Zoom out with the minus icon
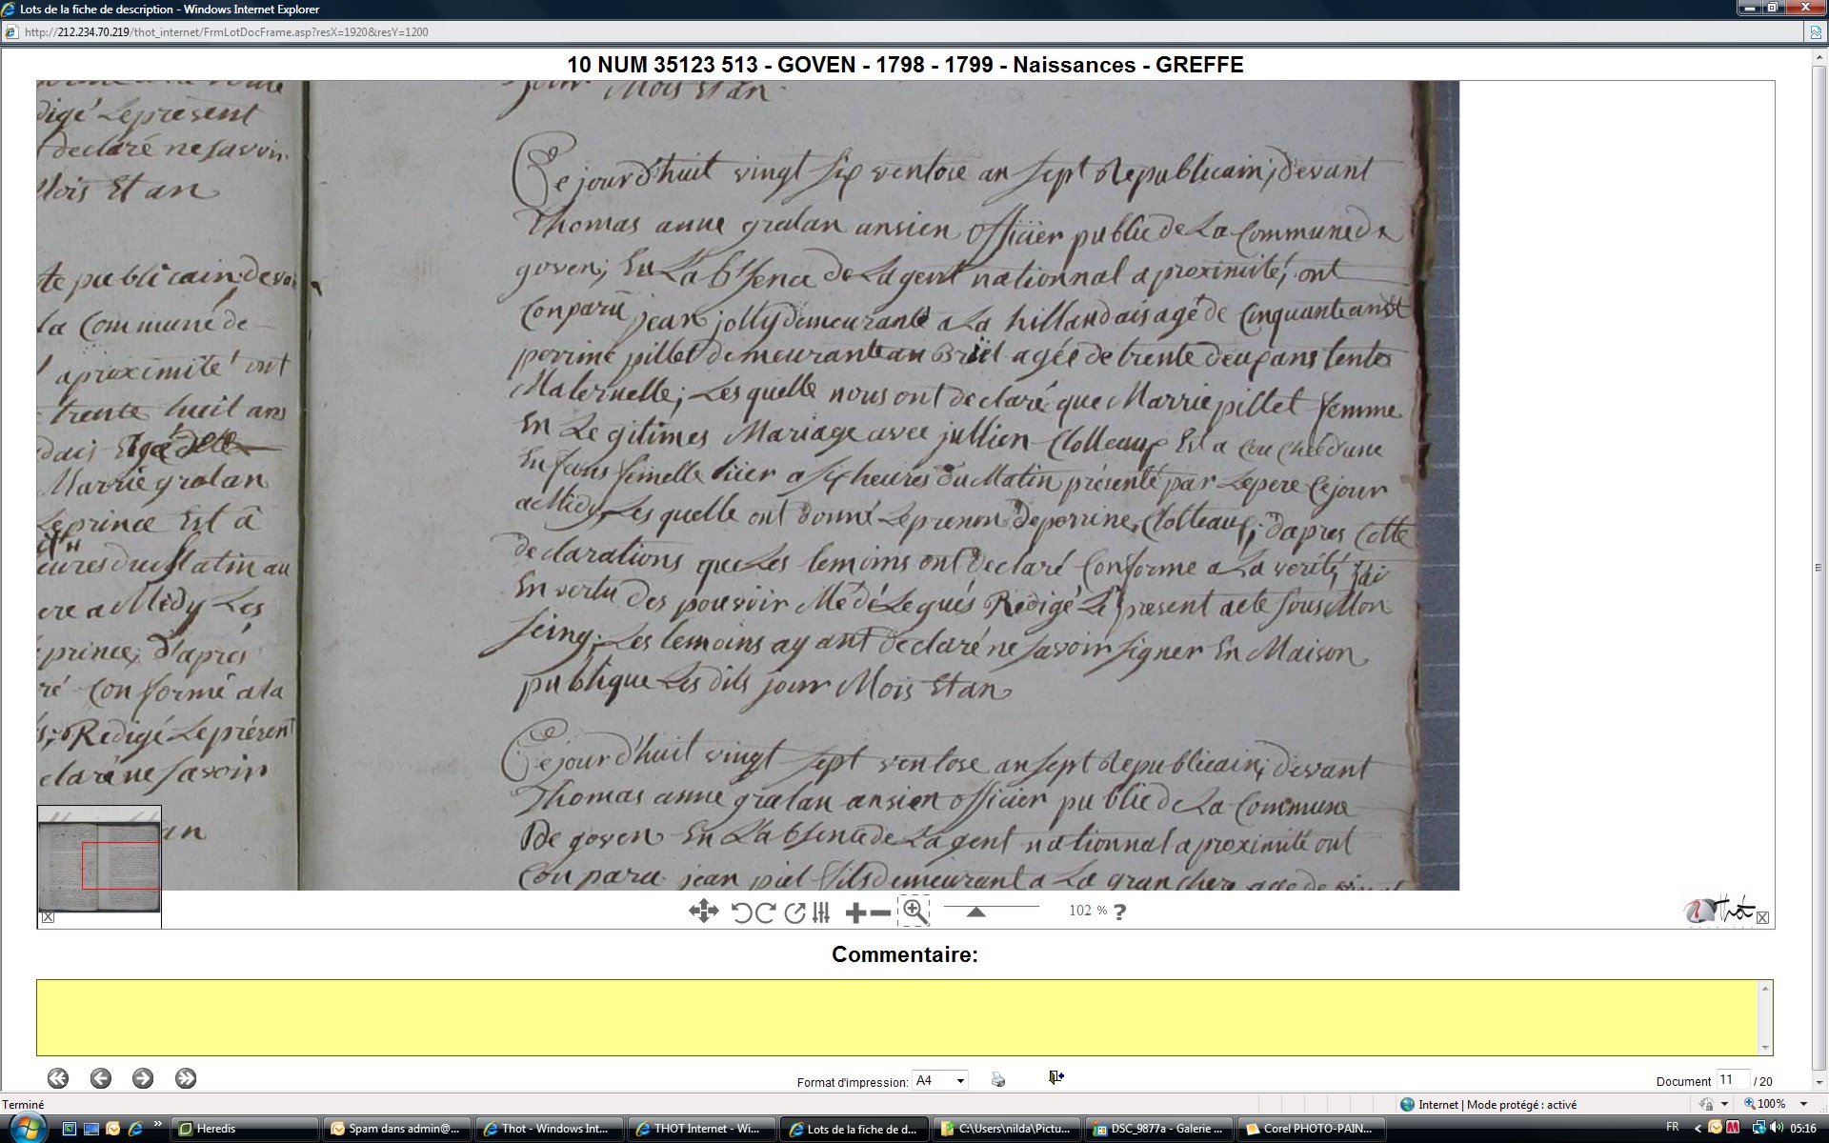The height and width of the screenshot is (1143, 1829). point(881,912)
